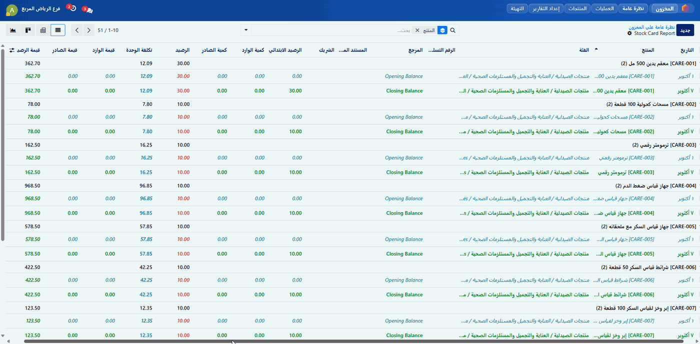Open the activities clock icon
Image resolution: width=700 pixels, height=344 pixels.
(x=72, y=8)
